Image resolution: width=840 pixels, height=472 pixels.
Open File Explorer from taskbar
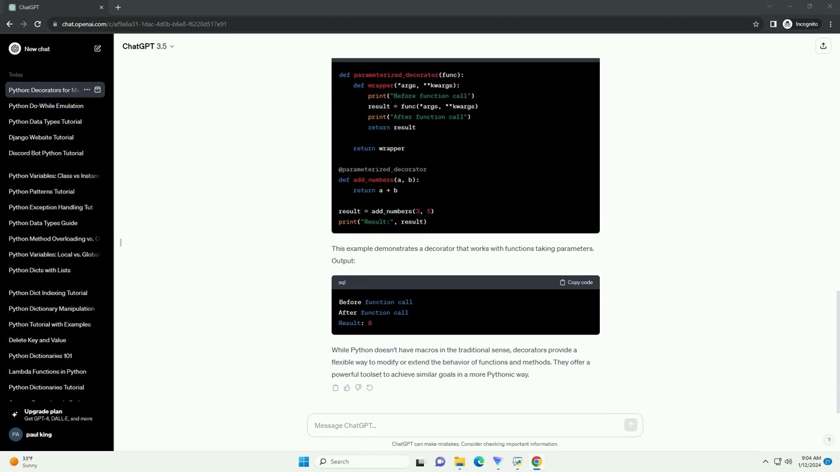tap(459, 462)
